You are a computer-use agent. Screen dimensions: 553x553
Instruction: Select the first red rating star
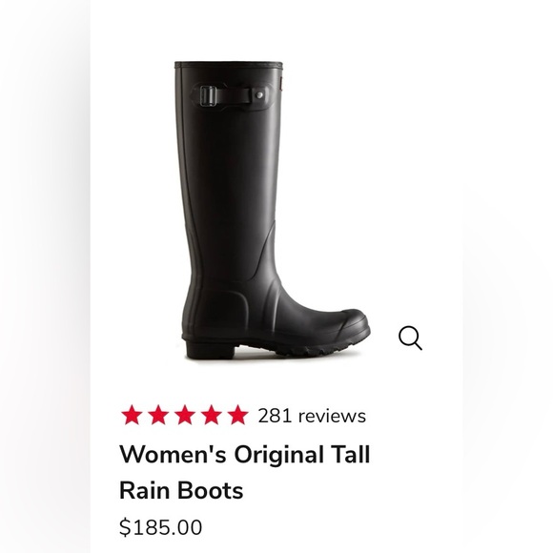tap(132, 415)
